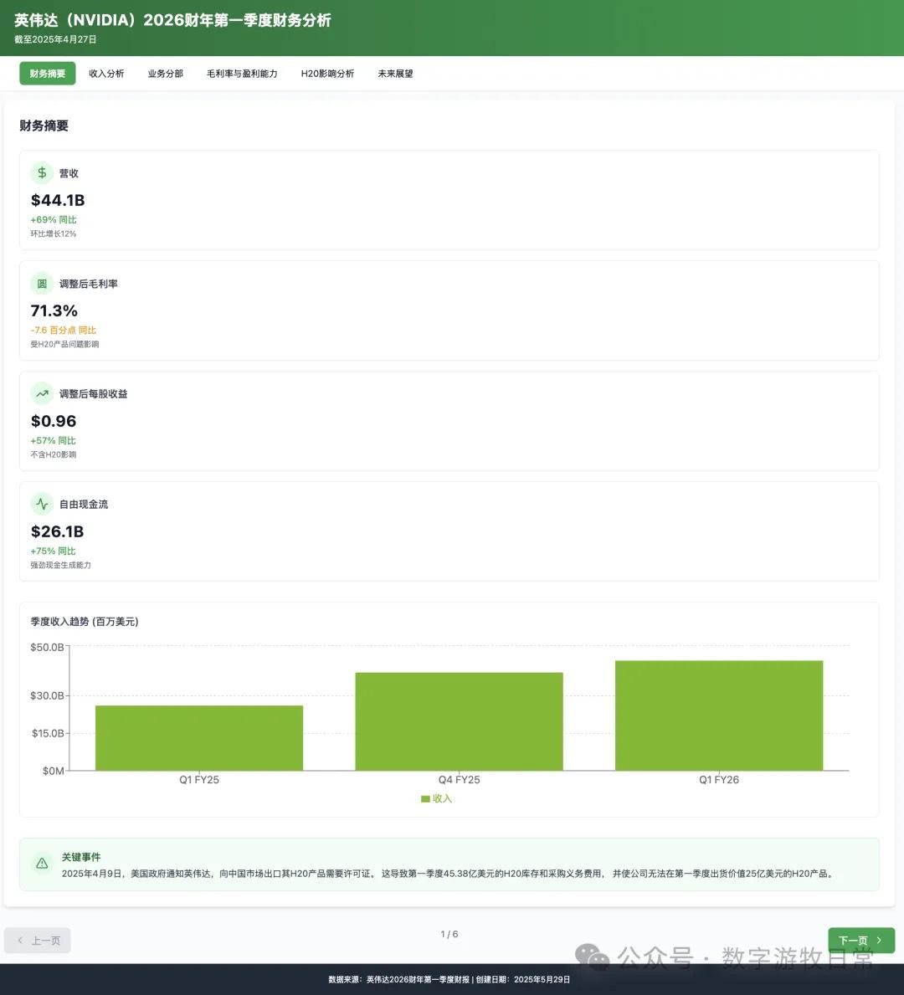Click the Q1 FY26 revenue bar
This screenshot has width=904, height=995.
(x=719, y=715)
